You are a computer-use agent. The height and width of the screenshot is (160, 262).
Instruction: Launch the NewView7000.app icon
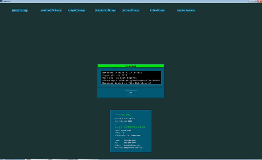pyautogui.click(x=51, y=11)
